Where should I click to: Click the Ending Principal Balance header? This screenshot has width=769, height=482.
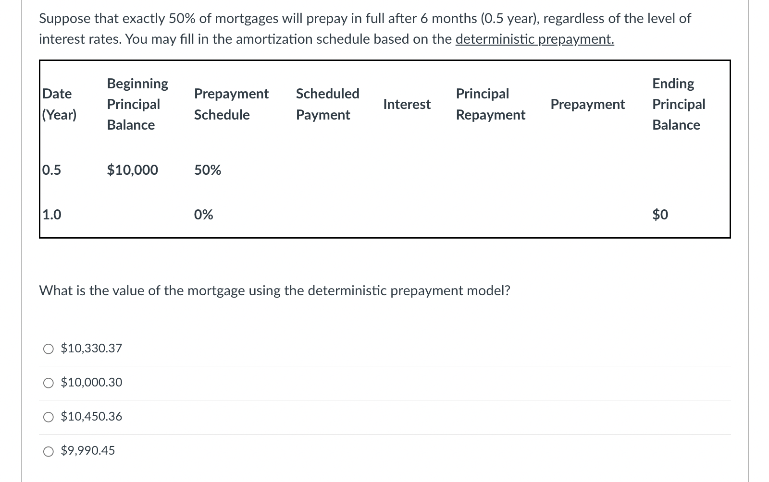pyautogui.click(x=678, y=104)
